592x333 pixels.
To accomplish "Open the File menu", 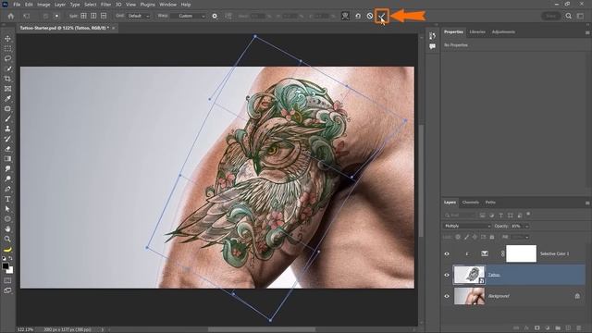I will pos(17,5).
